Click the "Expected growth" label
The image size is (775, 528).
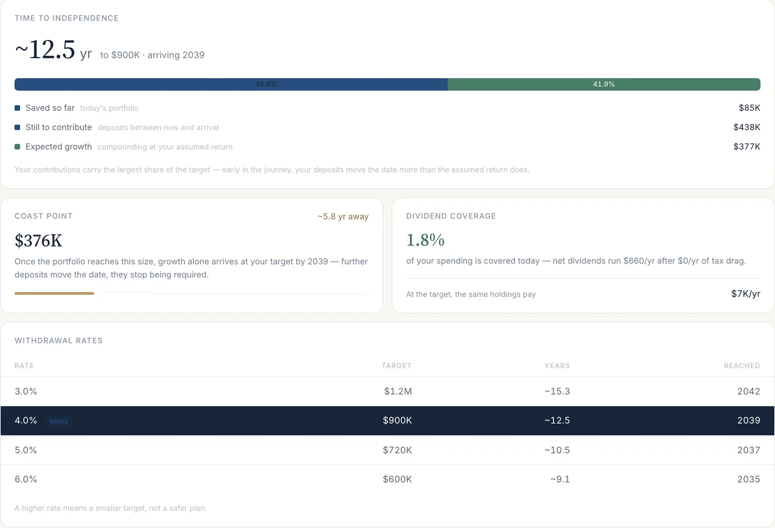click(59, 147)
